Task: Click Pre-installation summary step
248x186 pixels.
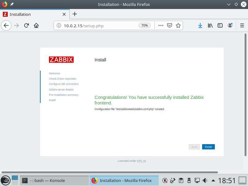Action: click(64, 95)
